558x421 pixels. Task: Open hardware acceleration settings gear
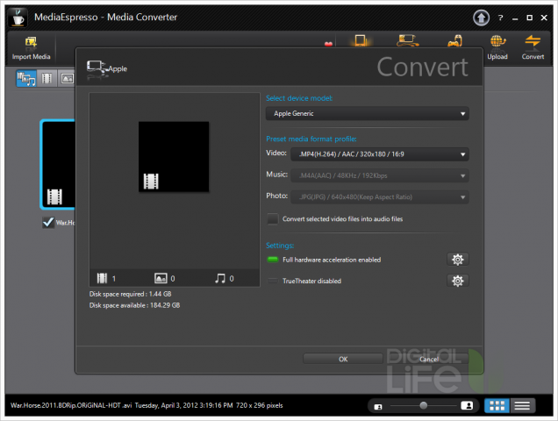click(456, 260)
